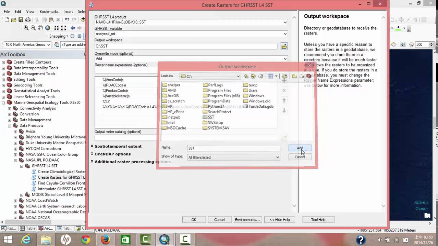Open the GHRSST L4 product dropdown
Screen dimensions: 438x246
(x=285, y=22)
